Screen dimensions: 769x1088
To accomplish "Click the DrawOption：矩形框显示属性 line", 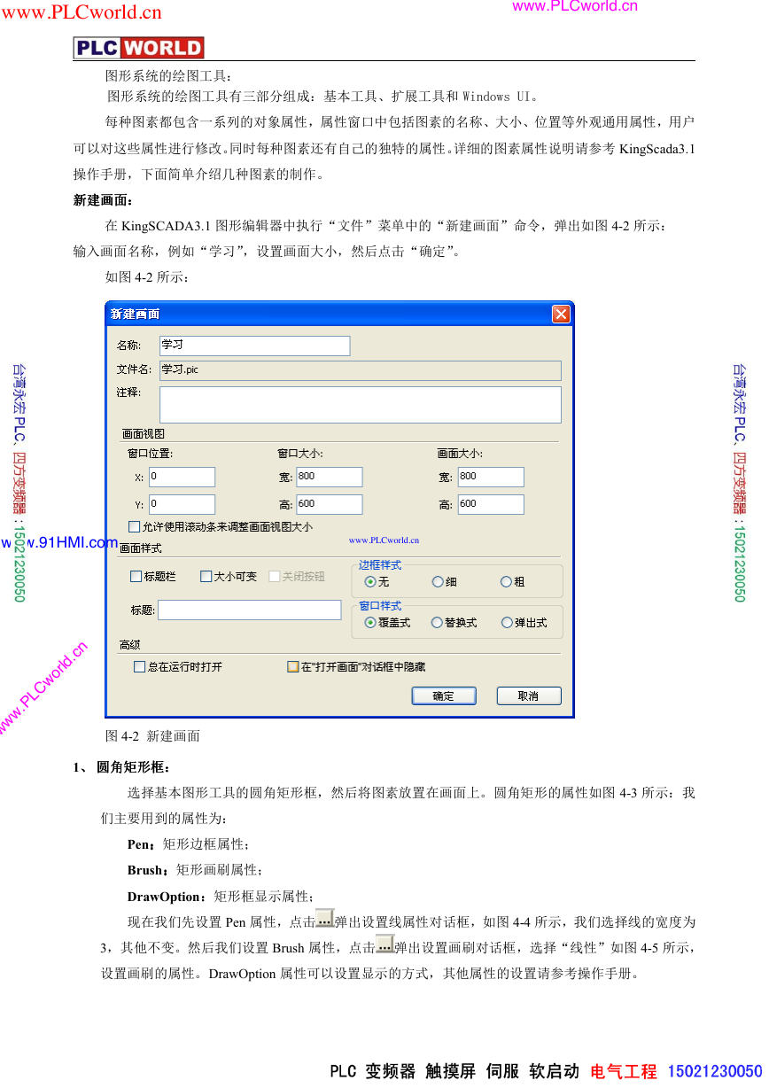I will pos(221,896).
